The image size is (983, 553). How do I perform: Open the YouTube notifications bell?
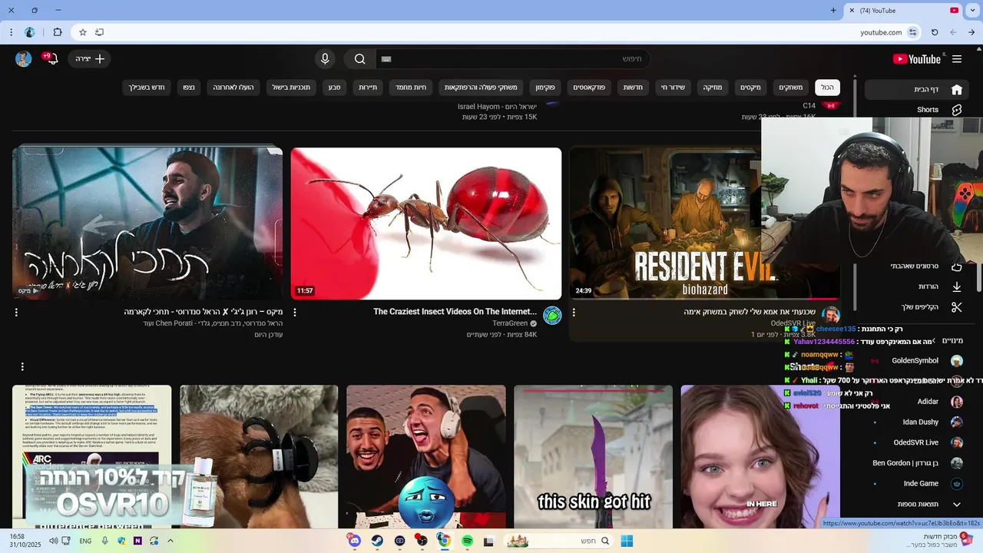click(51, 59)
